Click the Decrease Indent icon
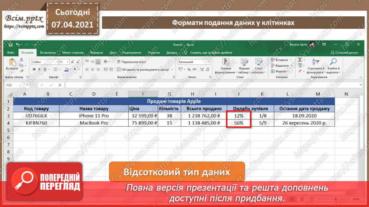 point(106,70)
